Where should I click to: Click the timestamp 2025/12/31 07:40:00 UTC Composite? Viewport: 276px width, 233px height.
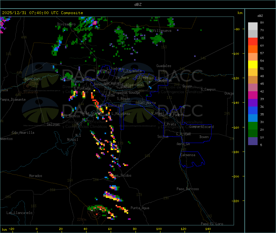[x=42, y=13]
